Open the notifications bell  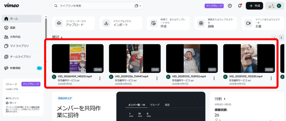coord(239,6)
